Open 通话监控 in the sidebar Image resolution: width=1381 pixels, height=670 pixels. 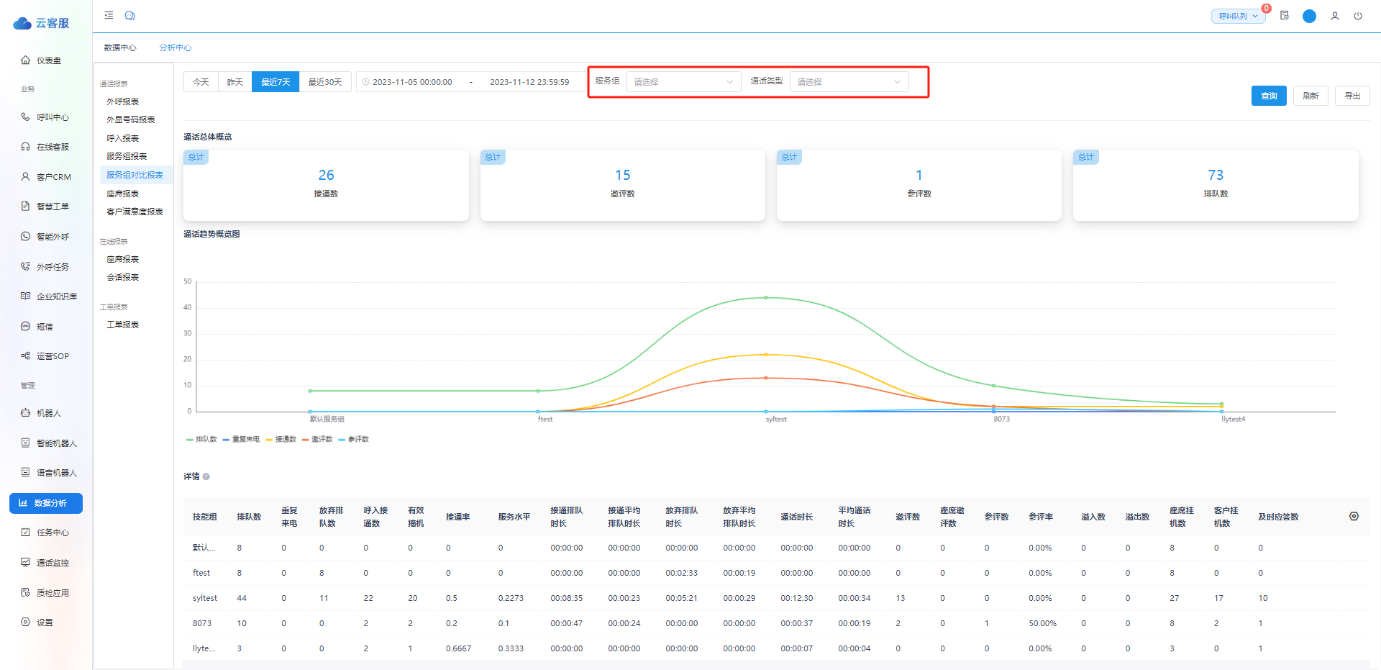[x=46, y=563]
